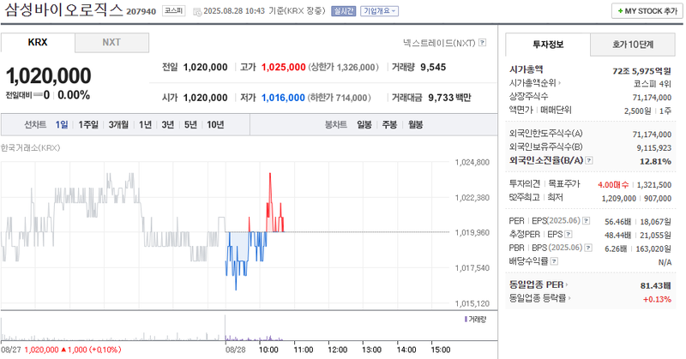Click the PER value 56.46배
Viewport: 686px width, 359px height.
(617, 222)
